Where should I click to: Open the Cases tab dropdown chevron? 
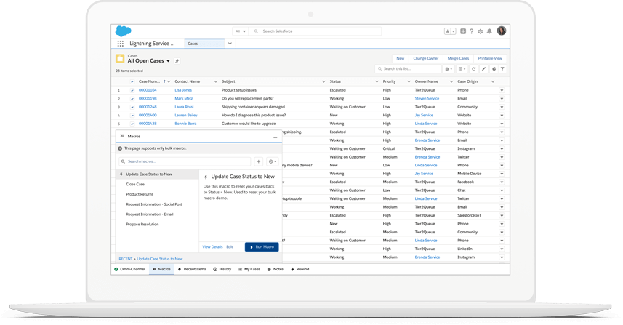pyautogui.click(x=230, y=44)
